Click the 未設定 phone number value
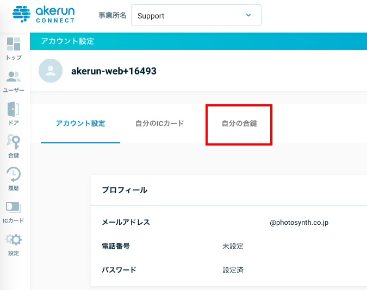 (233, 246)
